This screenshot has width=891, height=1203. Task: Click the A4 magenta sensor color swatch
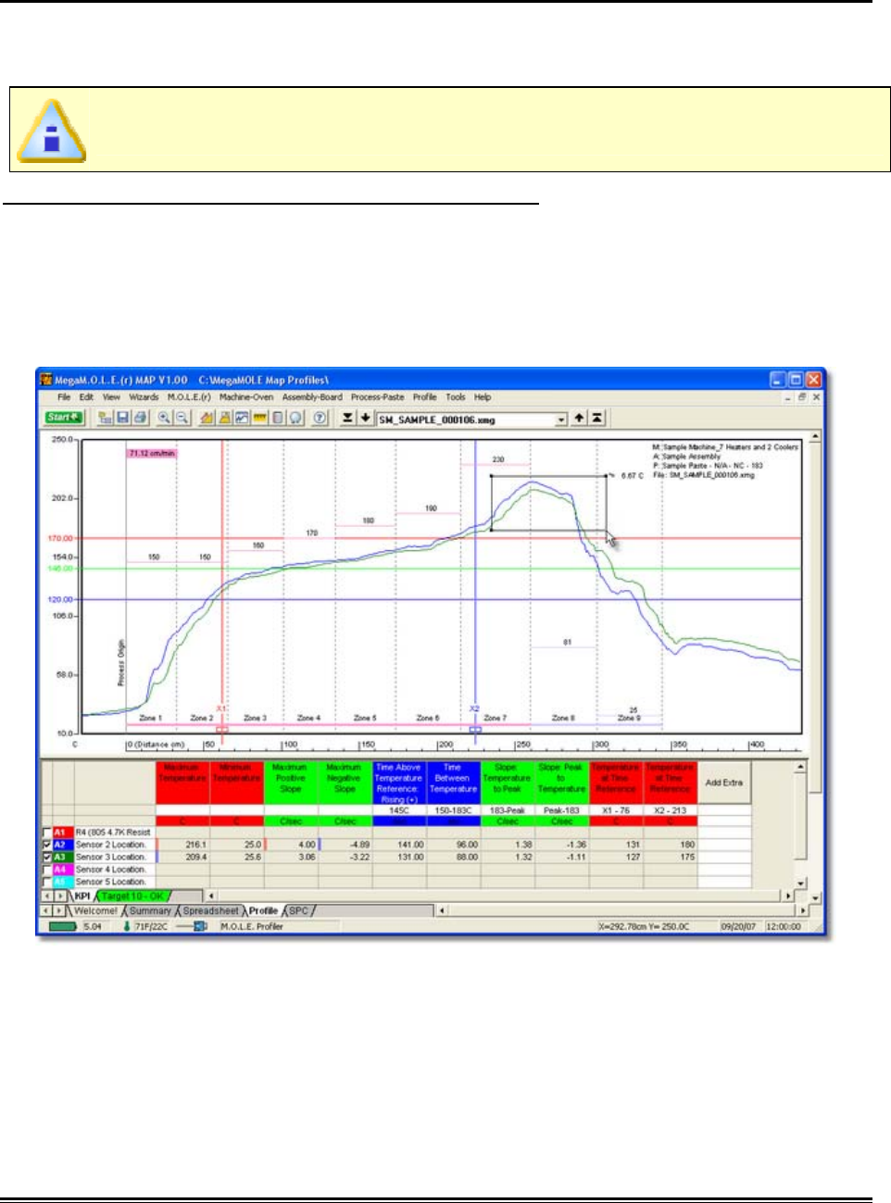point(63,870)
